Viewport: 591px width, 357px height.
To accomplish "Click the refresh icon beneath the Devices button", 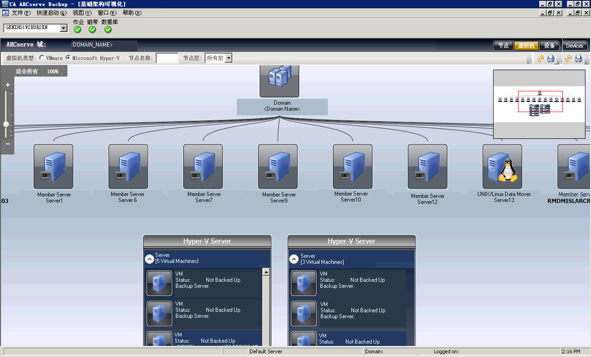I will (568, 59).
